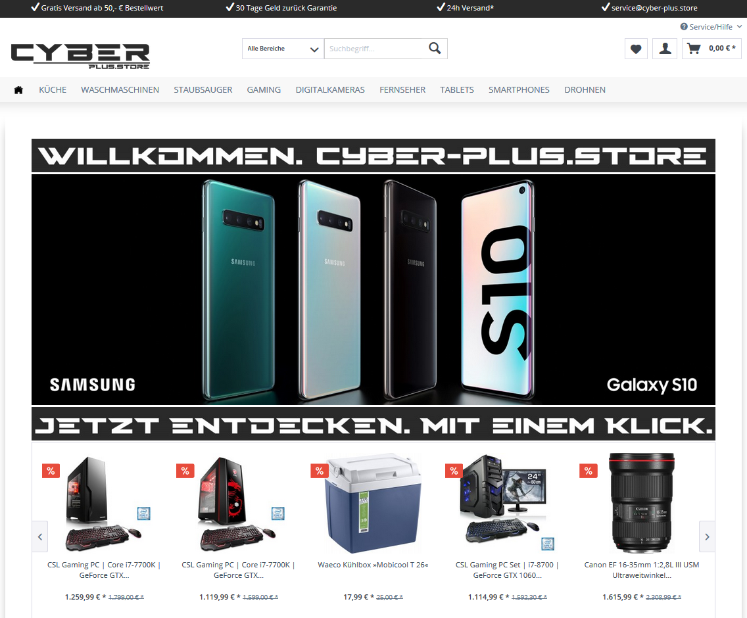Image resolution: width=747 pixels, height=618 pixels.
Task: Click the sale percent badge on Waeco Kühlbox
Action: (320, 471)
